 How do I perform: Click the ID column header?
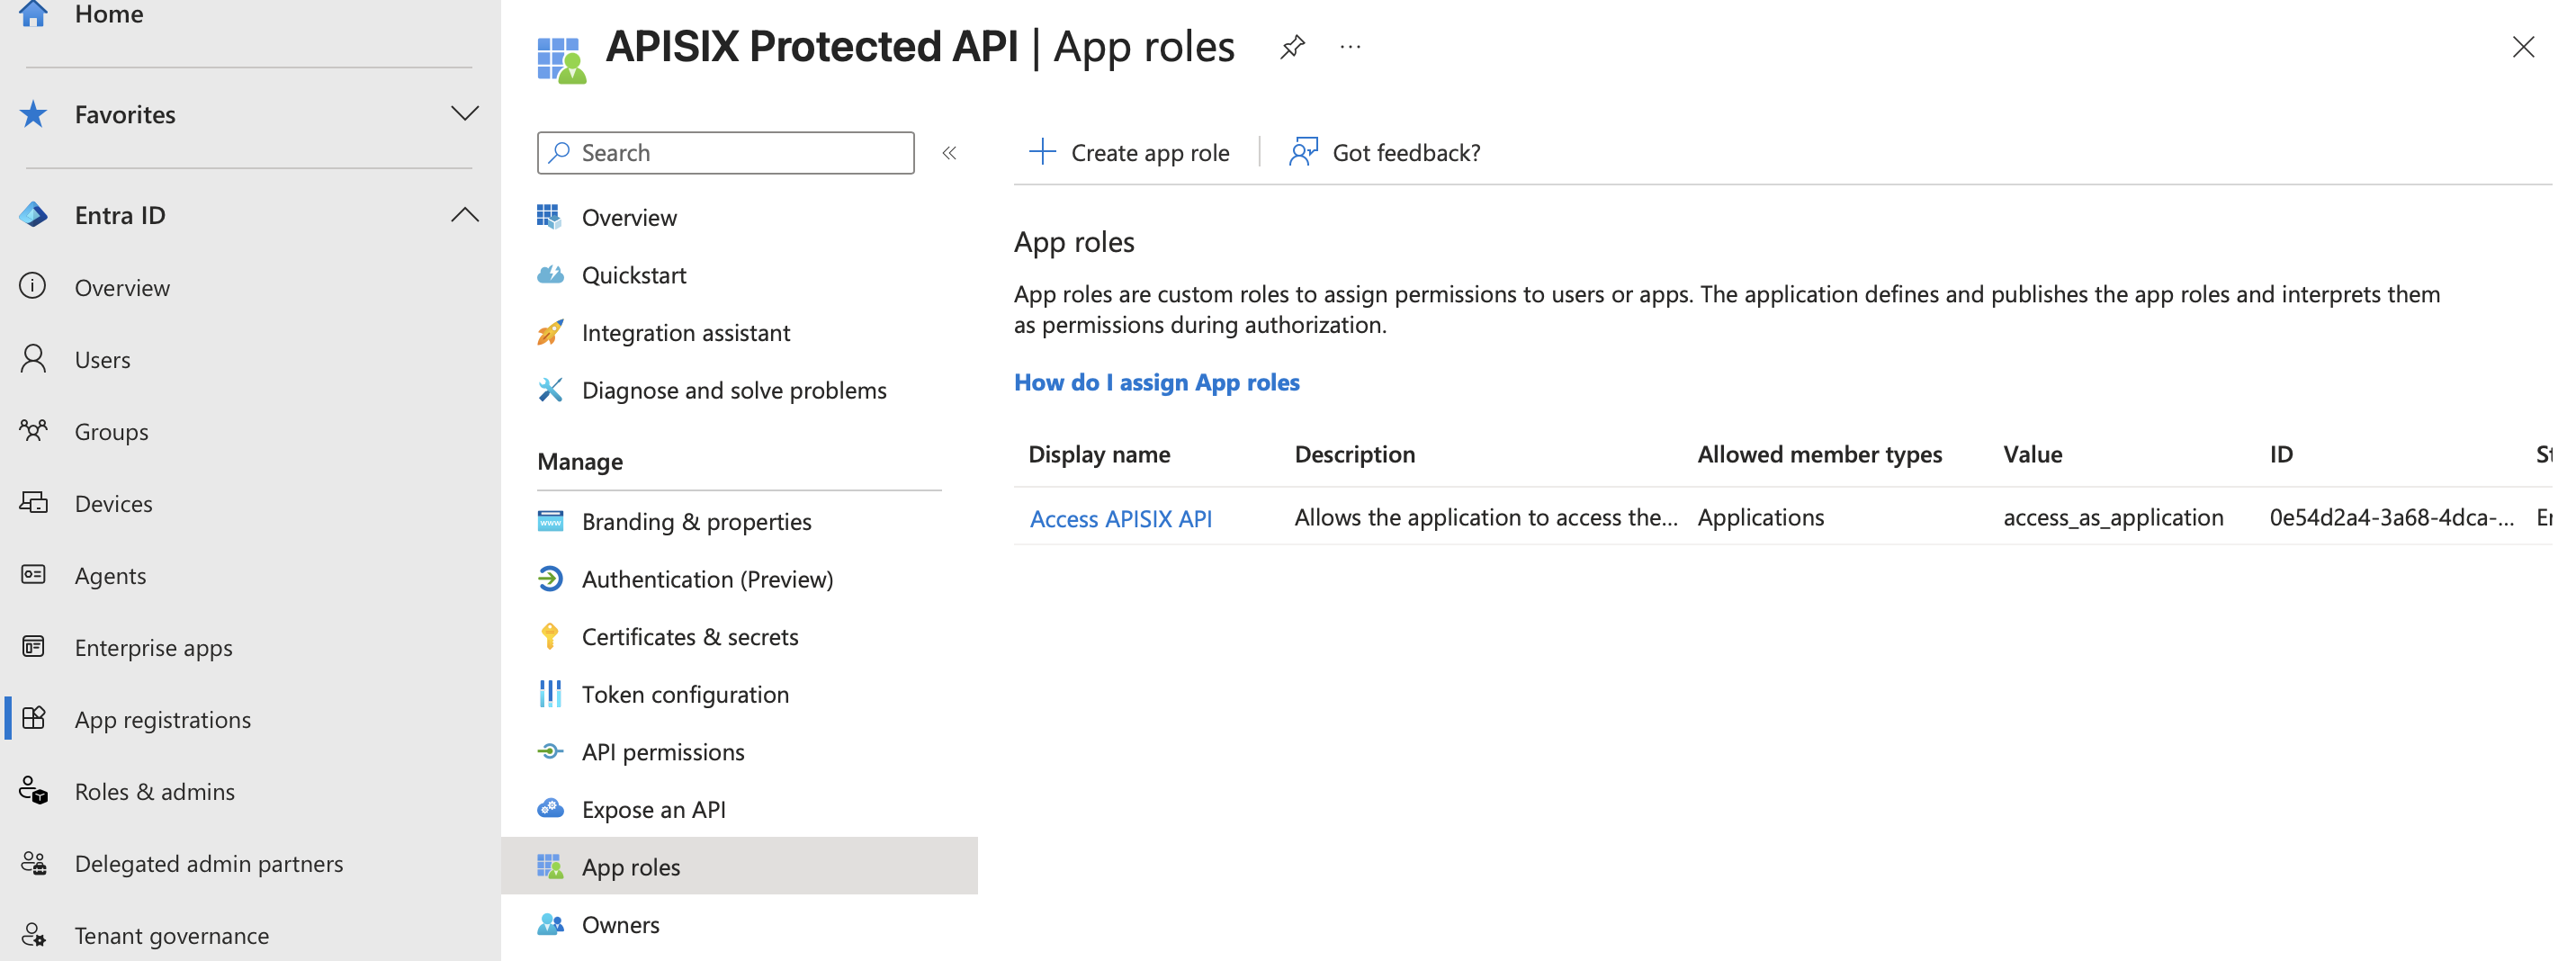click(x=2281, y=455)
